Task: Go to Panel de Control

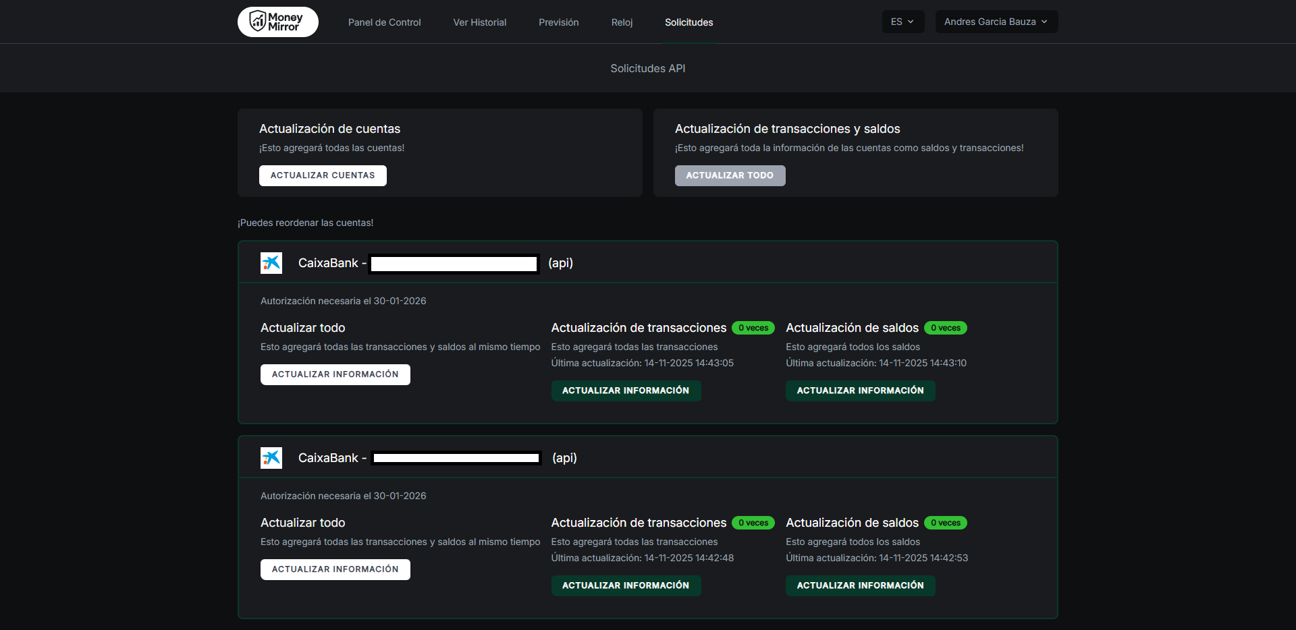Action: [384, 22]
